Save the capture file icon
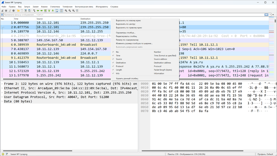Screen dimensions: 277x156 tap(22, 11)
